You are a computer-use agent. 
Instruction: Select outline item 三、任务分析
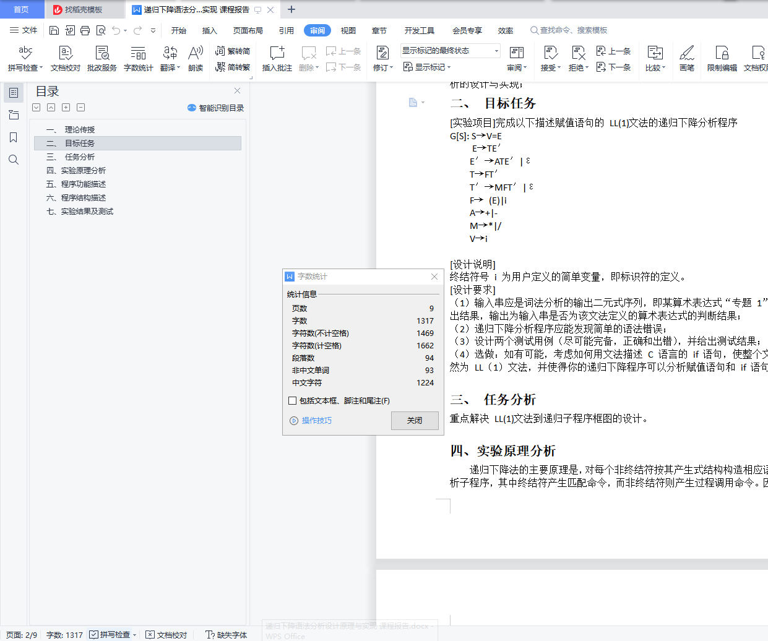coord(137,157)
